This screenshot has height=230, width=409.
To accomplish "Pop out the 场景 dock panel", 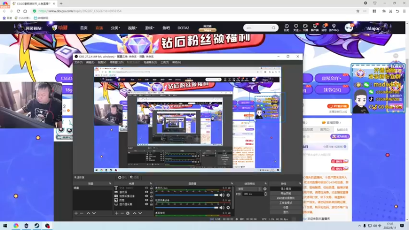I will (x=110, y=183).
